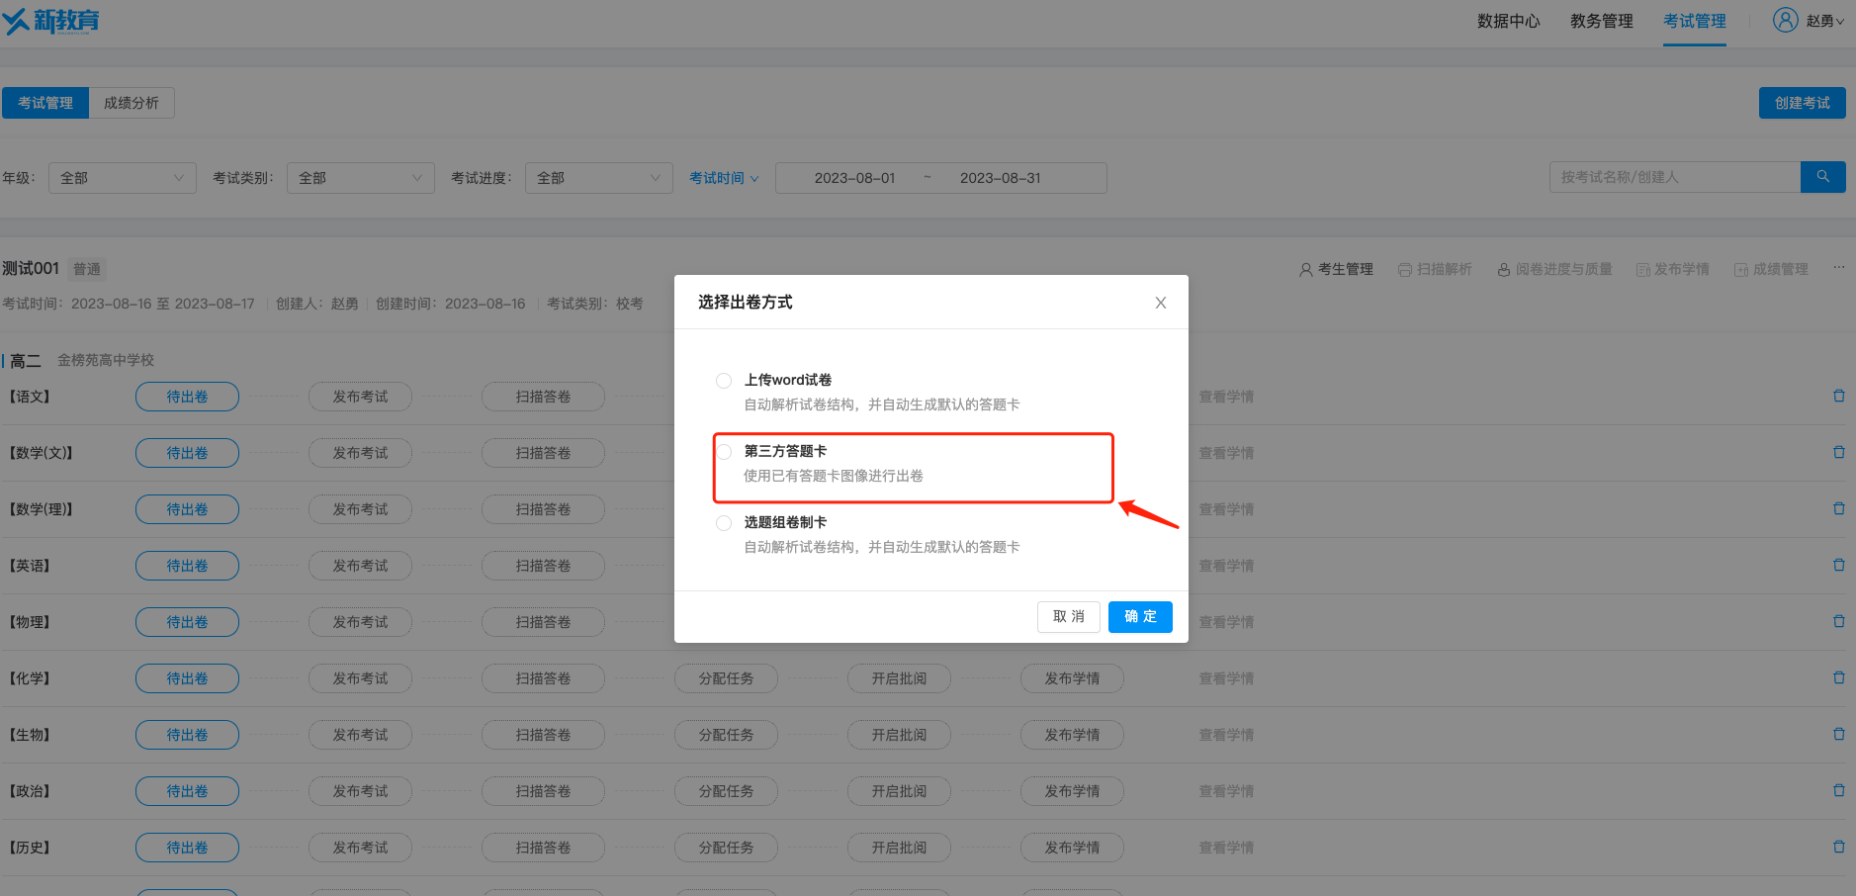Screen dimensions: 1856x896
Task: Select the 上传word试卷 radio option
Action: click(724, 381)
